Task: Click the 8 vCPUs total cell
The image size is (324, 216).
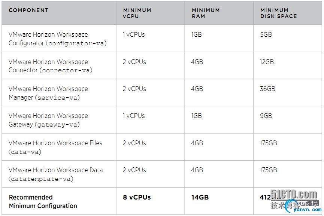Action: (x=137, y=197)
